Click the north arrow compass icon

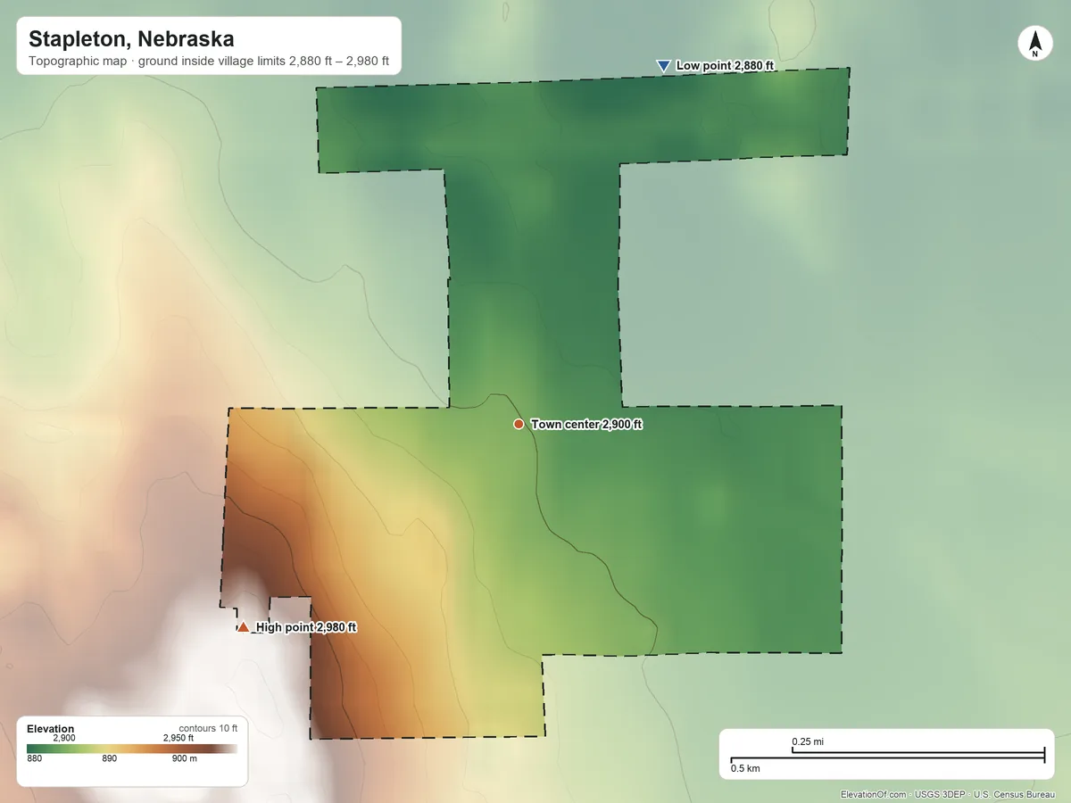click(x=1034, y=44)
